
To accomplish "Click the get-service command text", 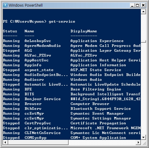I will coord(62,21).
